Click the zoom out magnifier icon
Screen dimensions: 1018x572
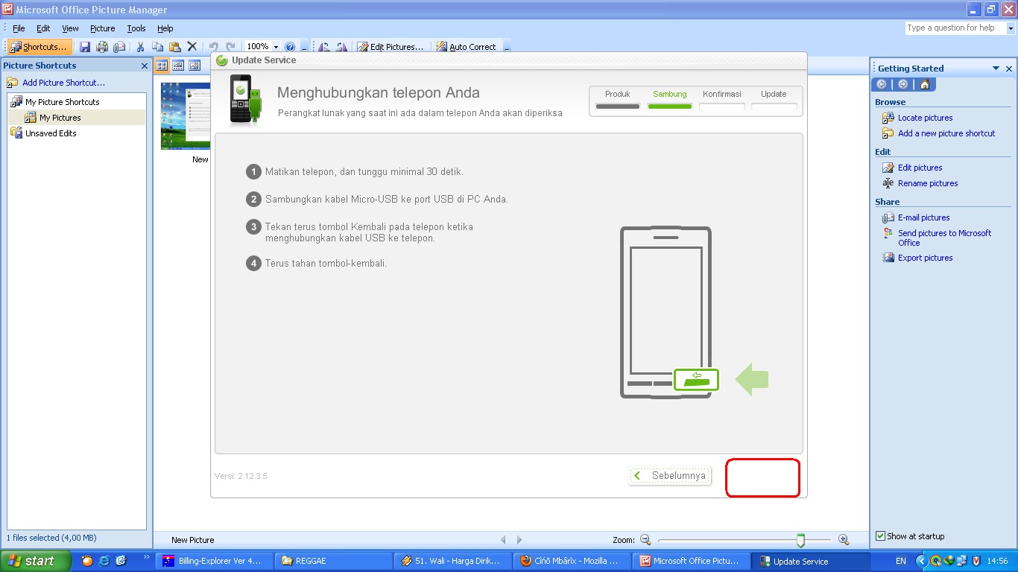[645, 540]
